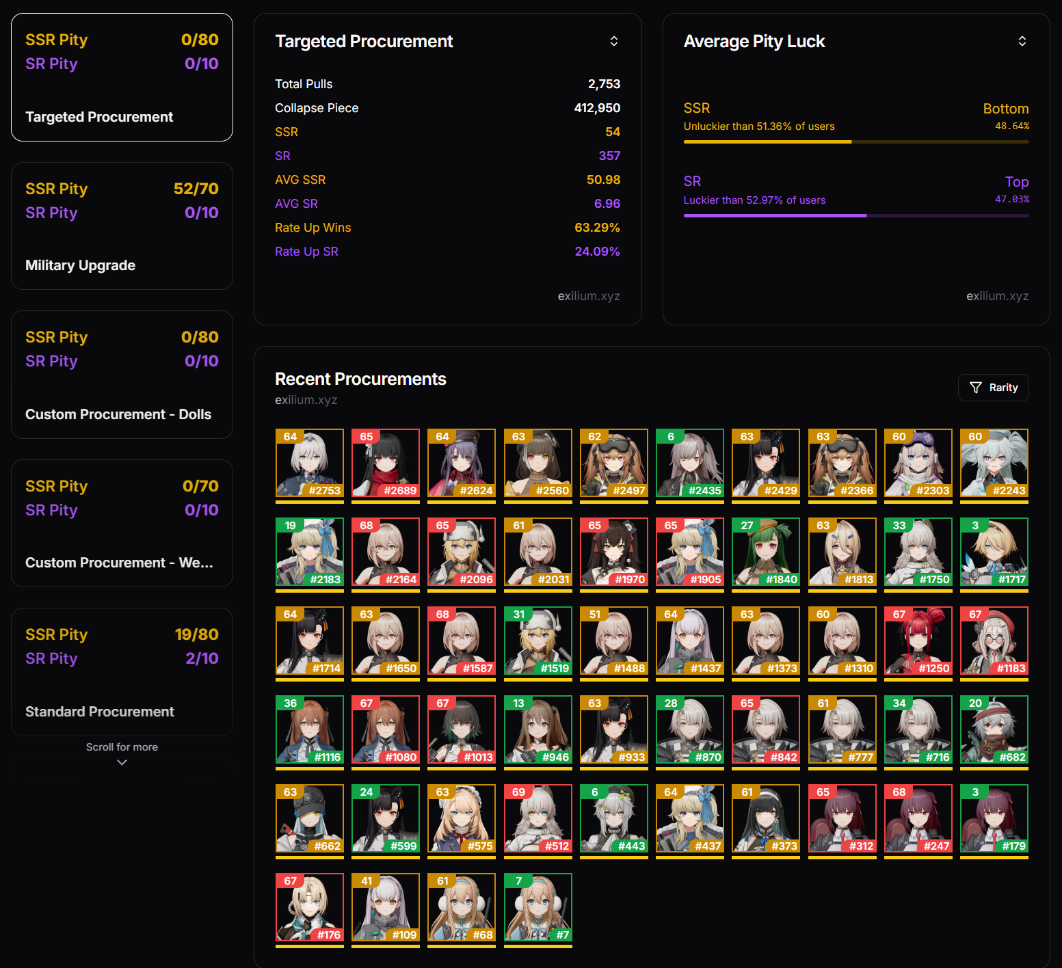This screenshot has width=1062, height=968.
Task: Open the pull #662 character portrait
Action: (310, 818)
